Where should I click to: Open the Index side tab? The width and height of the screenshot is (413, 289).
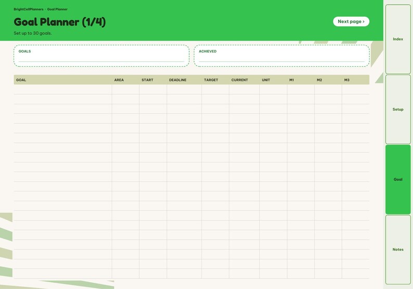(398, 39)
